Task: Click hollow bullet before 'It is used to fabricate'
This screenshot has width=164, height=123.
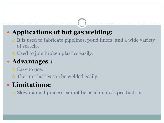Action: click(14, 40)
